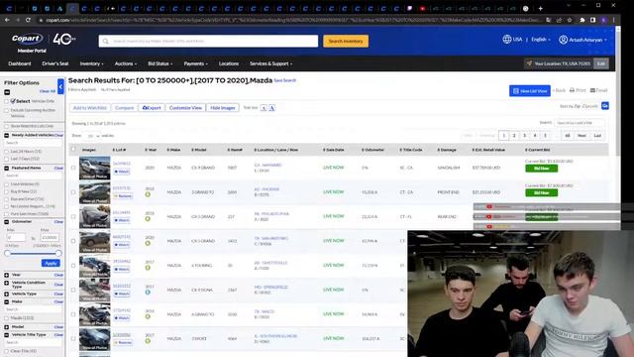Expand Vehicle Condition Type filter section
This screenshot has height=357, width=634.
7,283
